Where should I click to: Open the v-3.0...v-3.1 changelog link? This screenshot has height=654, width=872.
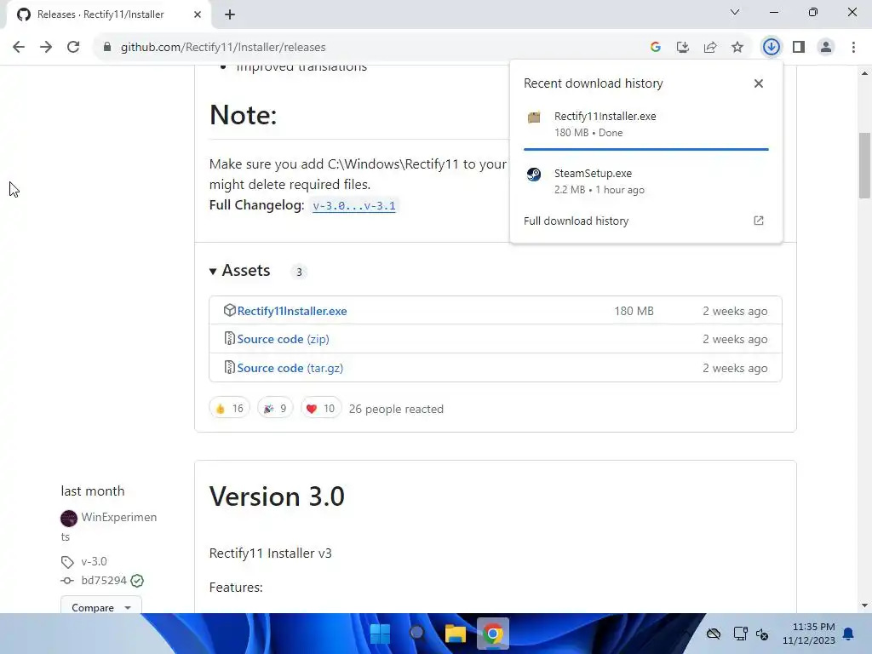(x=353, y=206)
